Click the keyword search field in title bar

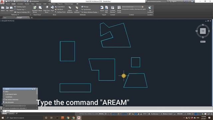point(157,1)
